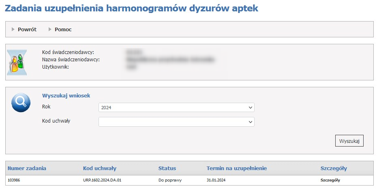The image size is (377, 190).
Task: Click the arrow icon beside Powrót
Action: tap(13, 29)
